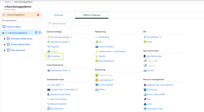Open Advanced tools (Kudu) link
The width and height of the screenshot is (204, 112).
[60, 94]
